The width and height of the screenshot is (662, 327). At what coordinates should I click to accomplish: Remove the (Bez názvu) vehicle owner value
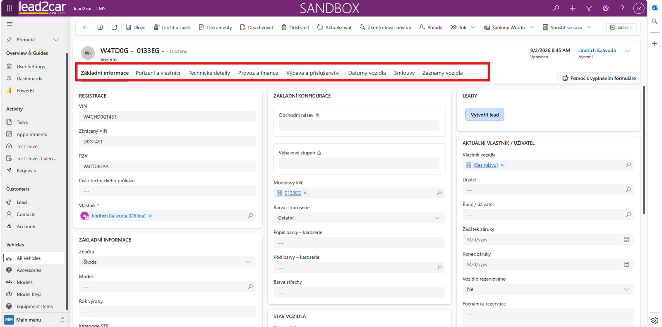coord(502,165)
